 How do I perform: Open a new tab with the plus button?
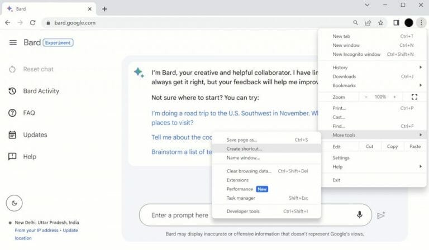tap(104, 9)
